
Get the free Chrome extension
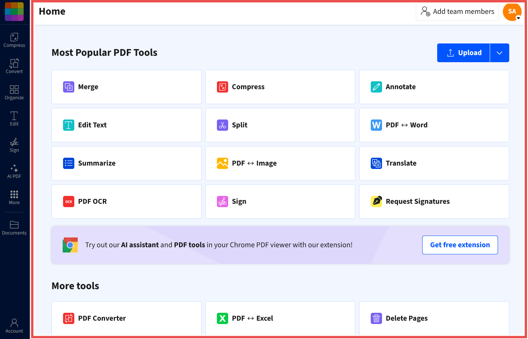[x=460, y=245]
